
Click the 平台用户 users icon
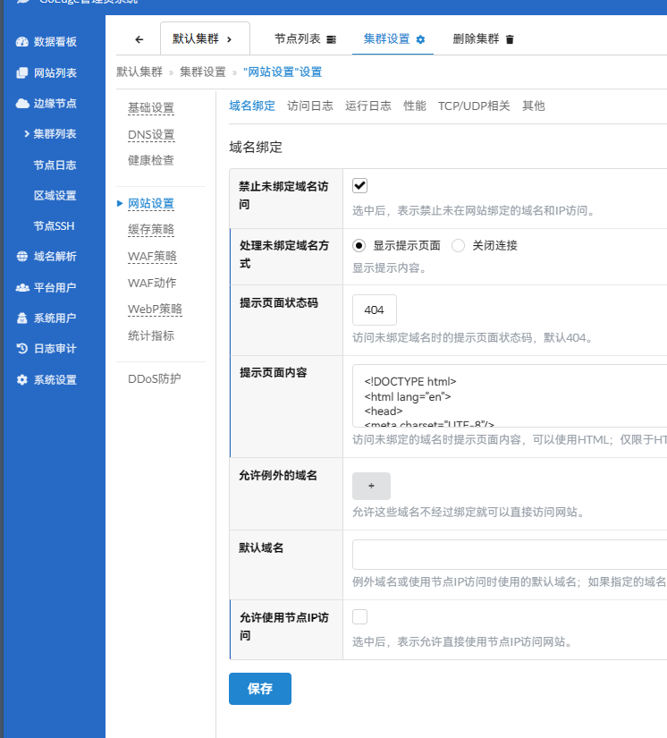[x=22, y=287]
